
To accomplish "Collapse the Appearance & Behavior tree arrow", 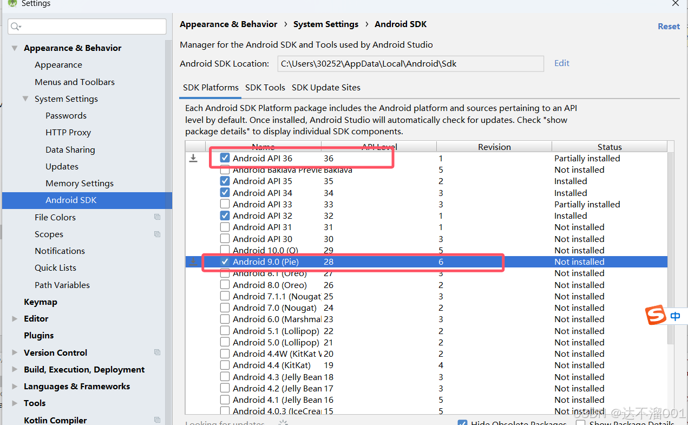I will pyautogui.click(x=15, y=48).
